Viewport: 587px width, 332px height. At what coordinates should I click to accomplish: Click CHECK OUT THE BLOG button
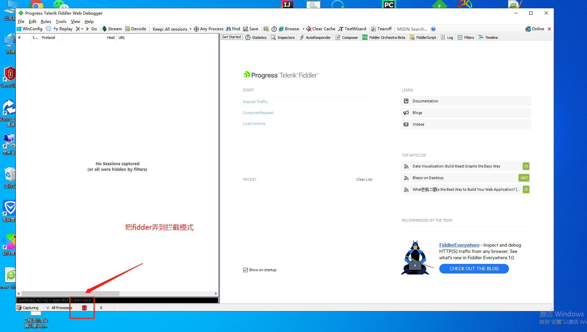click(474, 269)
